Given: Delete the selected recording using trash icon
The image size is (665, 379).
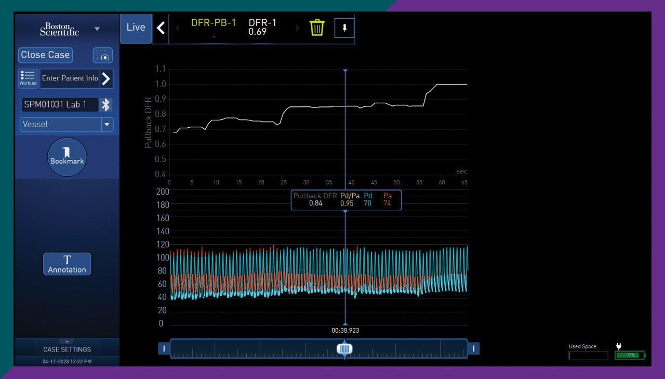Looking at the screenshot, I should click(317, 28).
